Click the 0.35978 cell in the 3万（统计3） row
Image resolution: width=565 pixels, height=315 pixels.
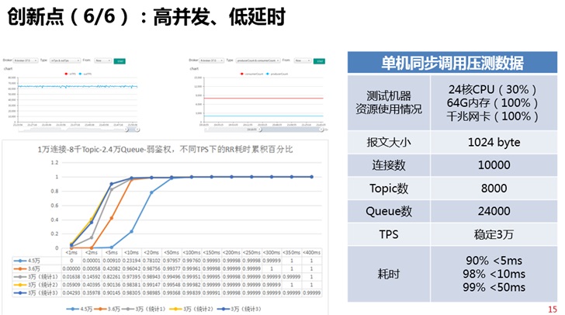[x=92, y=293]
